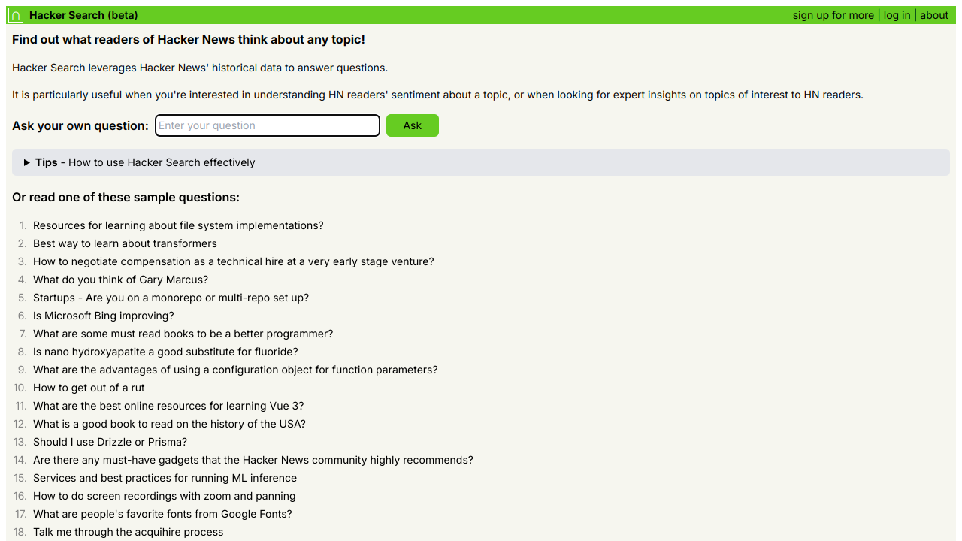Focus the Enter your question field
This screenshot has height=541, width=962.
268,125
